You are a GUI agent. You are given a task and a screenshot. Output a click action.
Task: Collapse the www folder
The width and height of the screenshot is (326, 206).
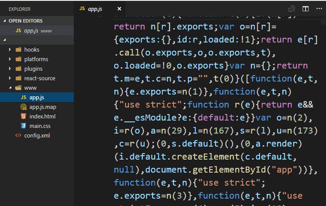[x=10, y=88]
